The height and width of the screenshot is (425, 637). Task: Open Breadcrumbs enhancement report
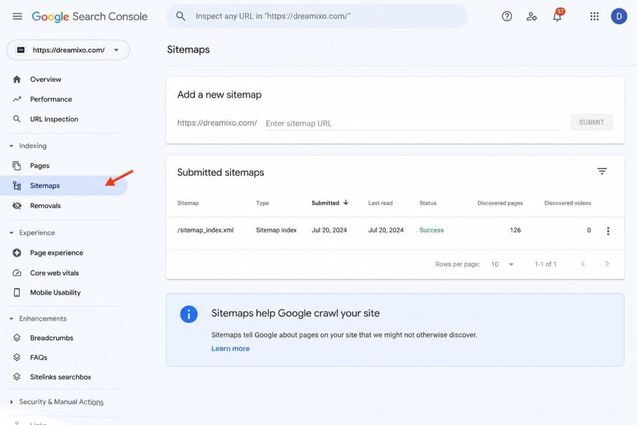[52, 338]
